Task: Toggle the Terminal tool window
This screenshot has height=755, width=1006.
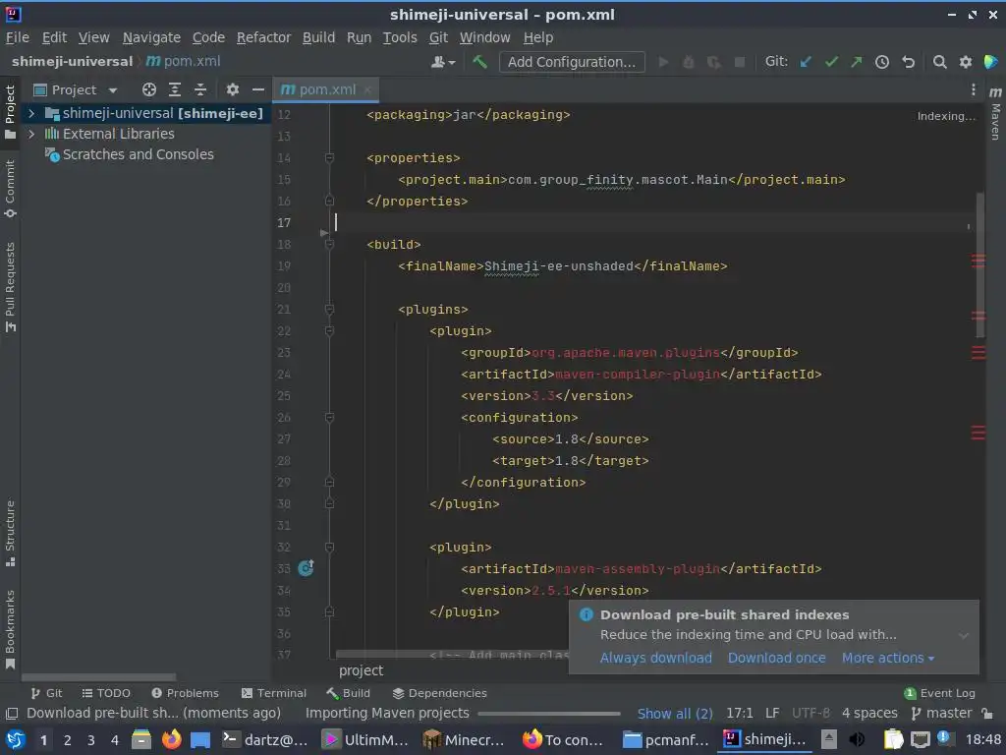Action: 273,693
